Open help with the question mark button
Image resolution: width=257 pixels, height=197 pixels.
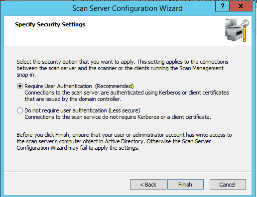click(x=222, y=6)
